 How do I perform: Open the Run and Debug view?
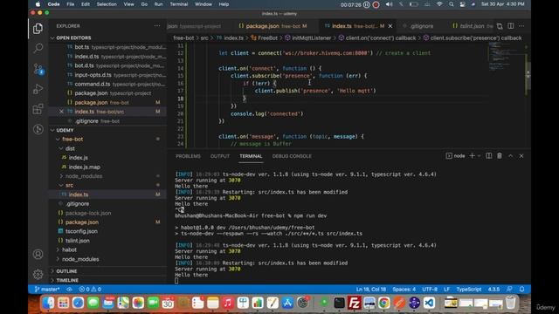pyautogui.click(x=38, y=89)
